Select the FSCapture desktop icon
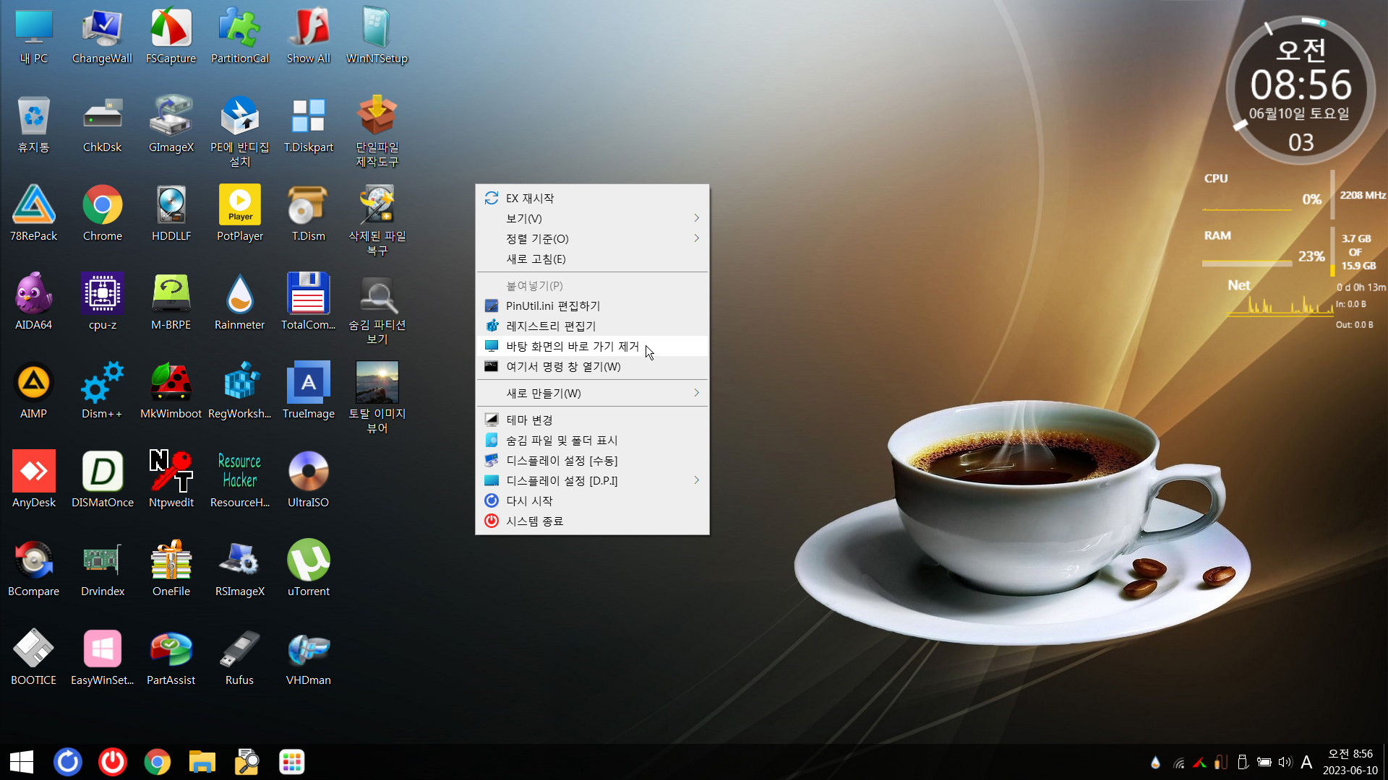Image resolution: width=1388 pixels, height=780 pixels. click(x=171, y=36)
